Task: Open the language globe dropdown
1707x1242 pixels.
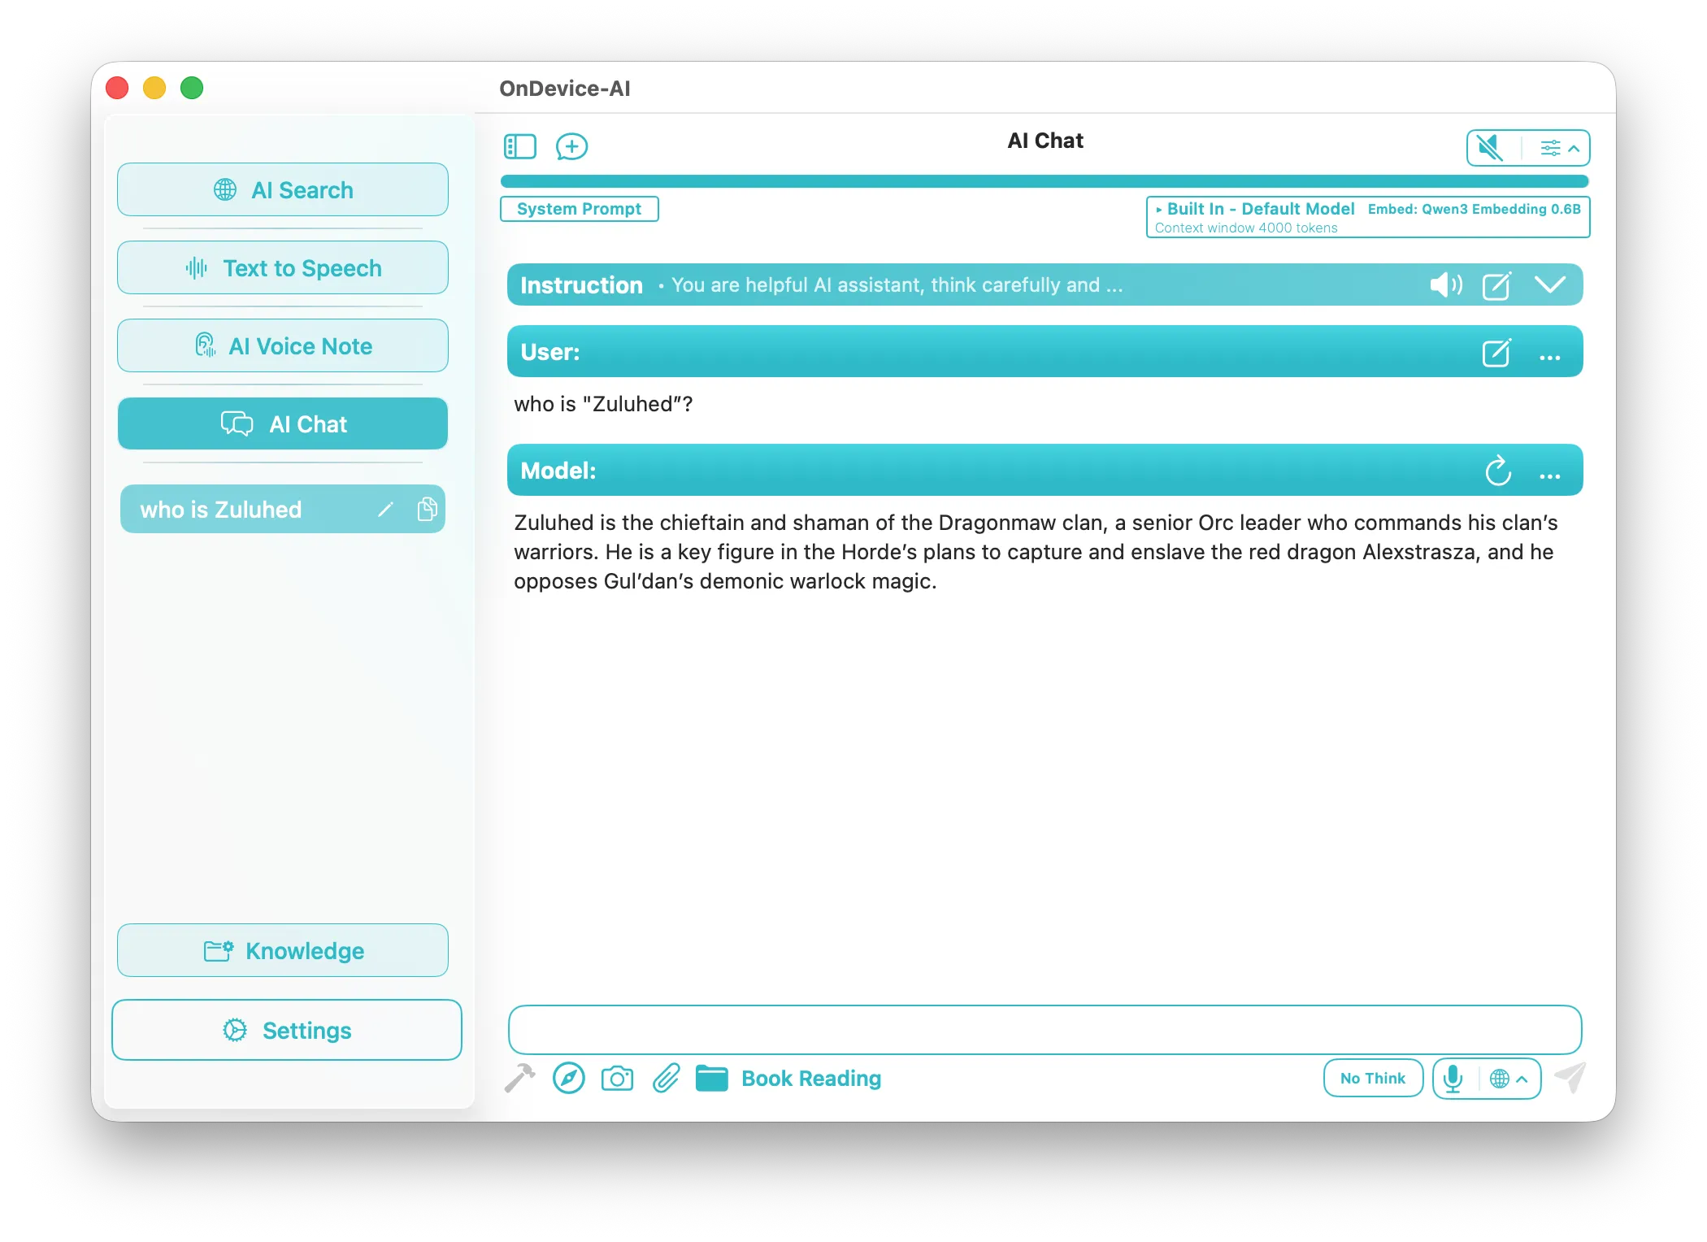Action: click(x=1509, y=1079)
